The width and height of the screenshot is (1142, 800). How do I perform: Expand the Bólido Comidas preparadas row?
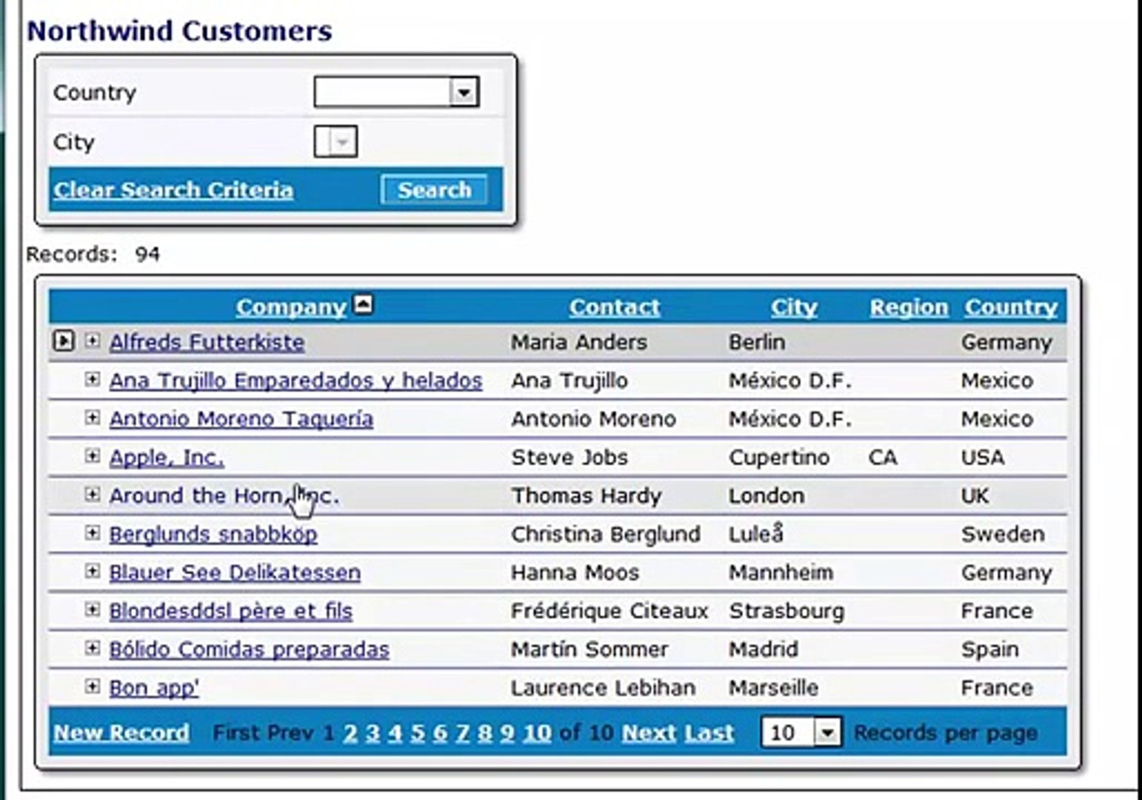[92, 649]
